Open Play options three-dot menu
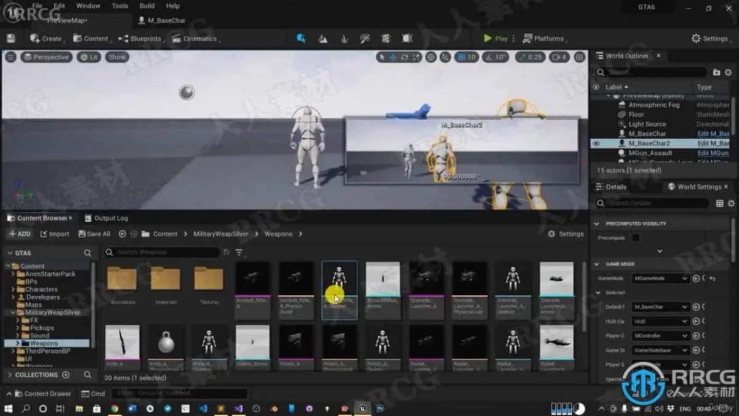 pos(514,38)
